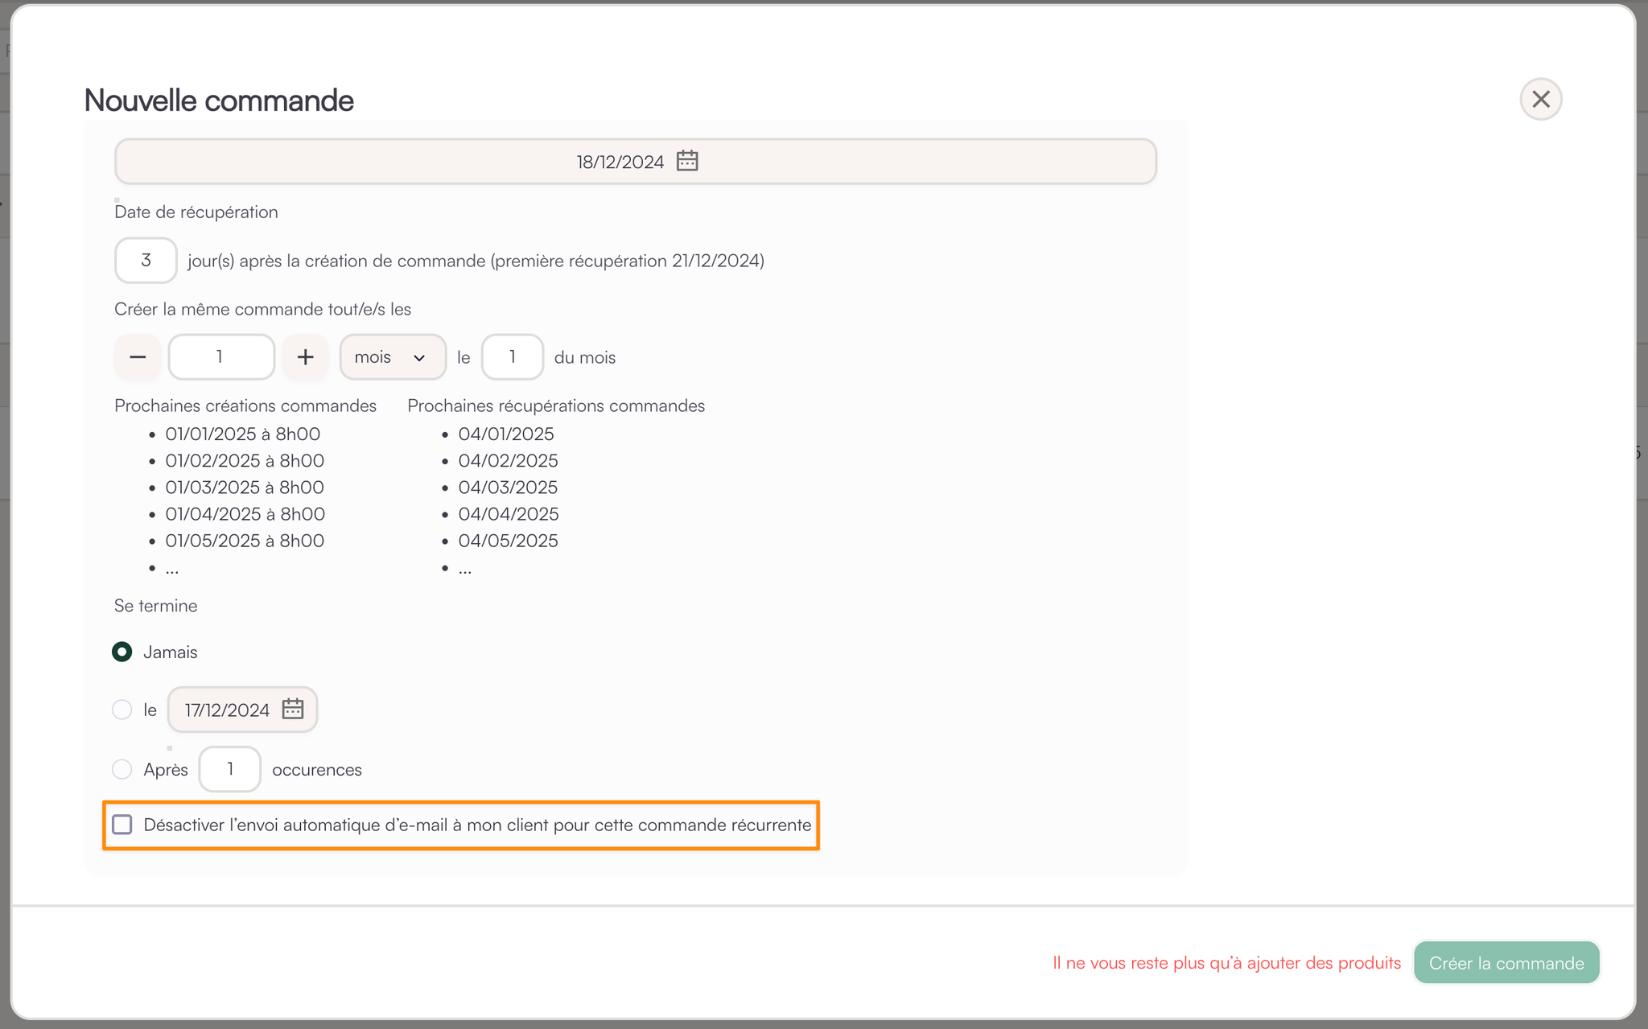
Task: Select the Jamais radio option
Action: 122,652
